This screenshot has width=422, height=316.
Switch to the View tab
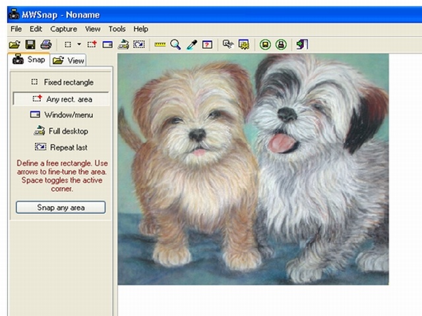click(x=69, y=61)
